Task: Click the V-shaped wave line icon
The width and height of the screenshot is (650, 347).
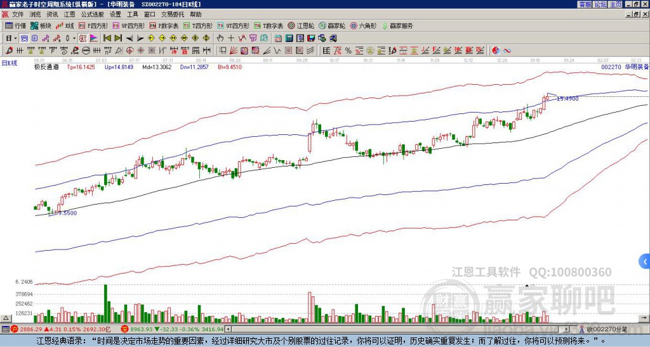Action: [x=277, y=51]
